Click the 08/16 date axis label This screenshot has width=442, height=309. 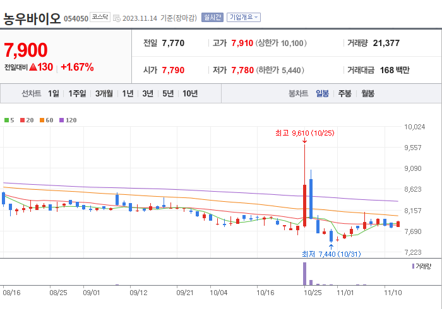[11, 293]
